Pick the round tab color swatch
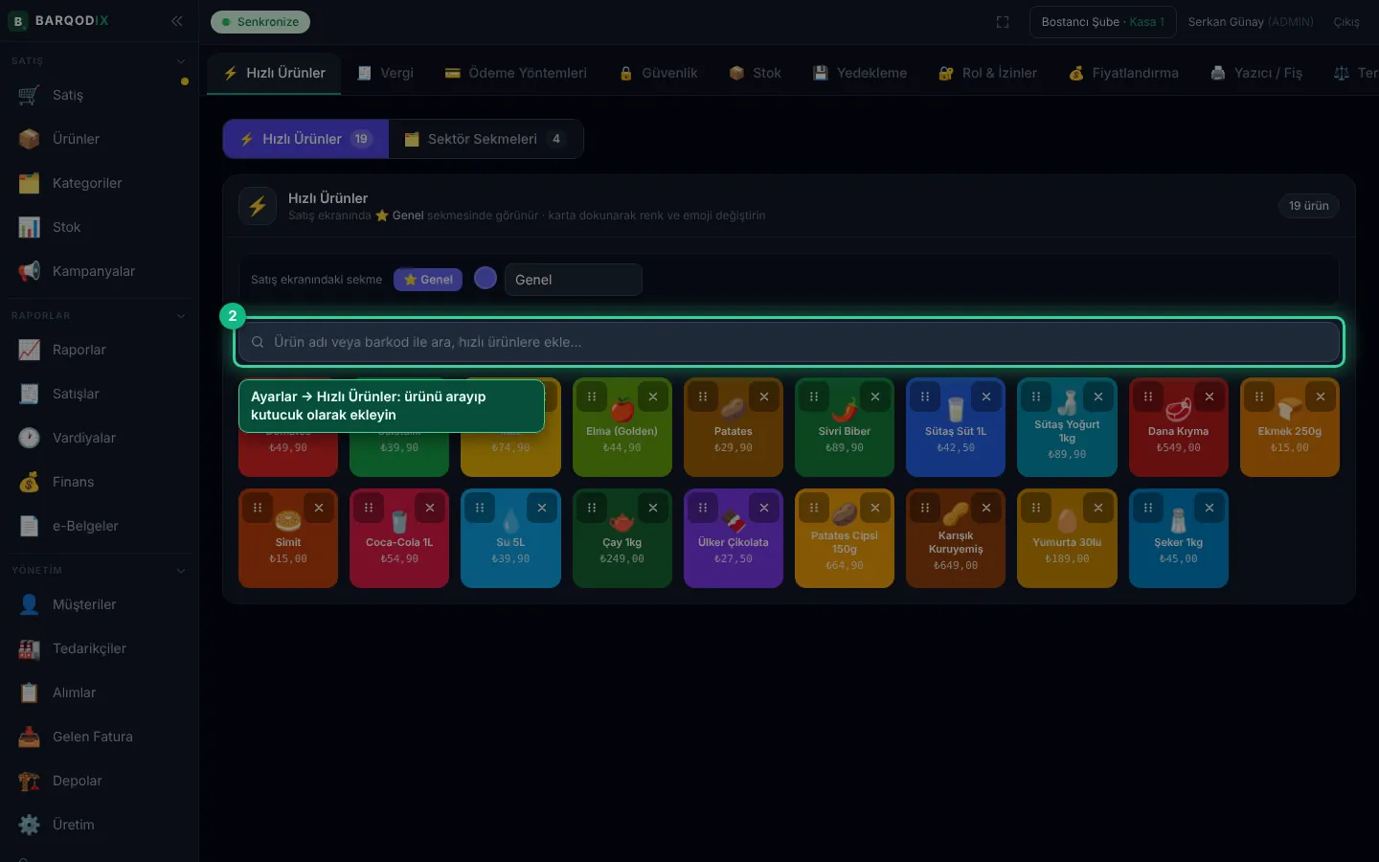This screenshot has height=862, width=1379. [x=486, y=278]
